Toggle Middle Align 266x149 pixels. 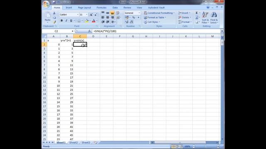tap(108, 13)
